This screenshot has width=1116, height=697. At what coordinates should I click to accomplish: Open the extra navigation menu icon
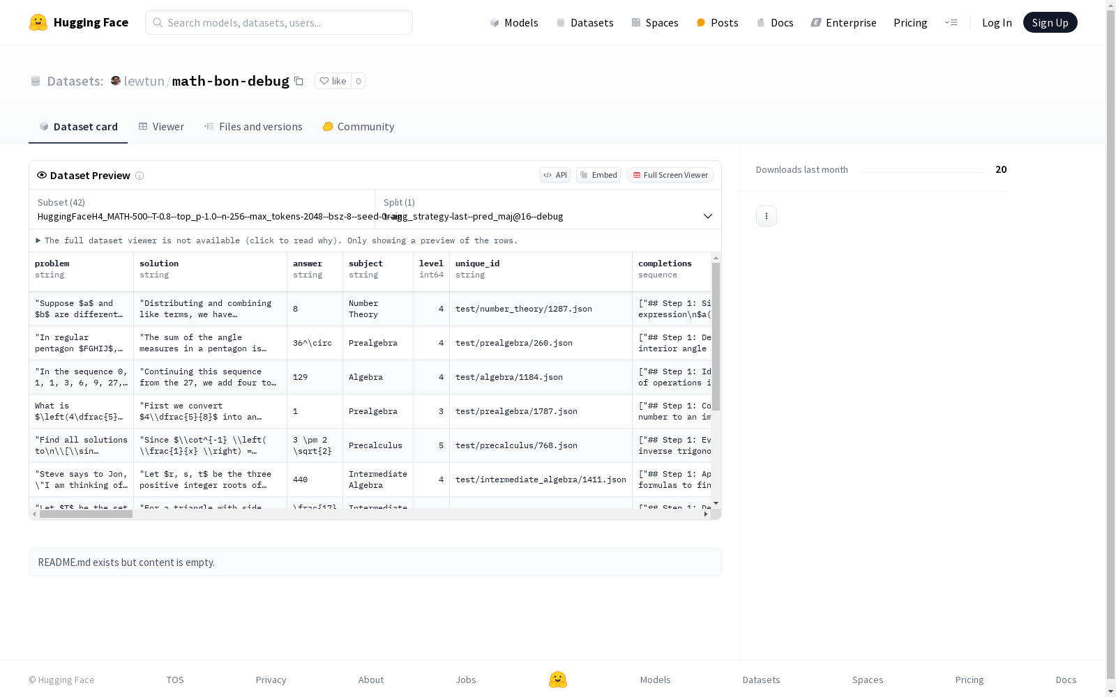[x=951, y=22]
